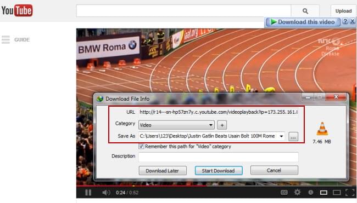Click the browse button next to Save As
The width and height of the screenshot is (357, 203).
293,137
